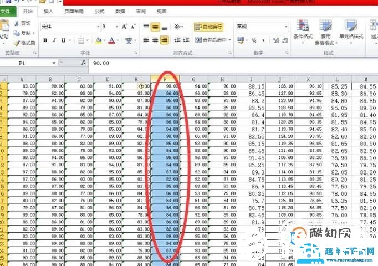This screenshot has height=266, width=378.
Task: Toggle 自动换行 wrap text button
Action: [x=209, y=27]
